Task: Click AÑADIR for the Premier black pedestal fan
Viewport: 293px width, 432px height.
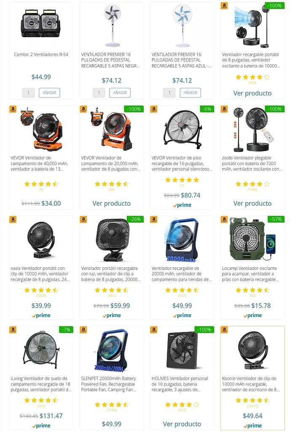Action: click(120, 92)
